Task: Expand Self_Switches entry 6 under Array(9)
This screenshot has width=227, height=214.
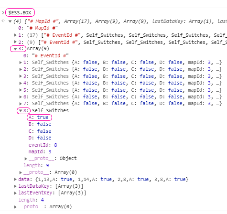Action: pyautogui.click(x=21, y=97)
